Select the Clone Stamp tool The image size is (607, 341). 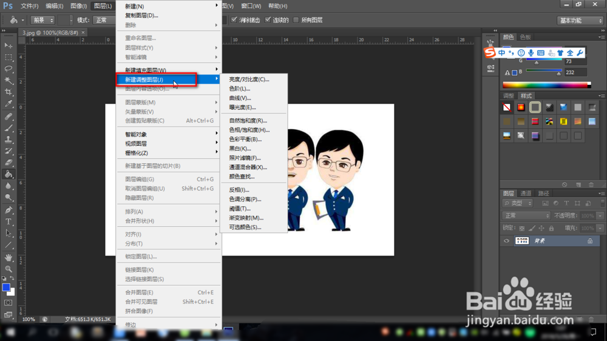pos(8,140)
